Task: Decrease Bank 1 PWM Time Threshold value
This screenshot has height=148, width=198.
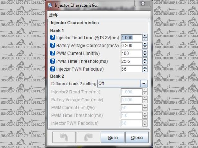Action: tap(145, 63)
